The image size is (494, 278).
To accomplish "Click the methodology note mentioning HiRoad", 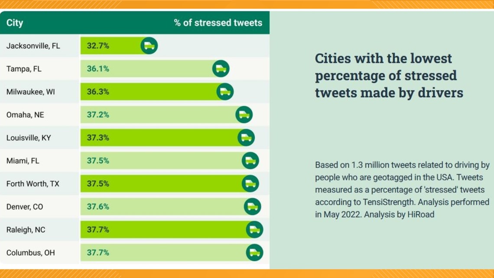I will 402,190.
